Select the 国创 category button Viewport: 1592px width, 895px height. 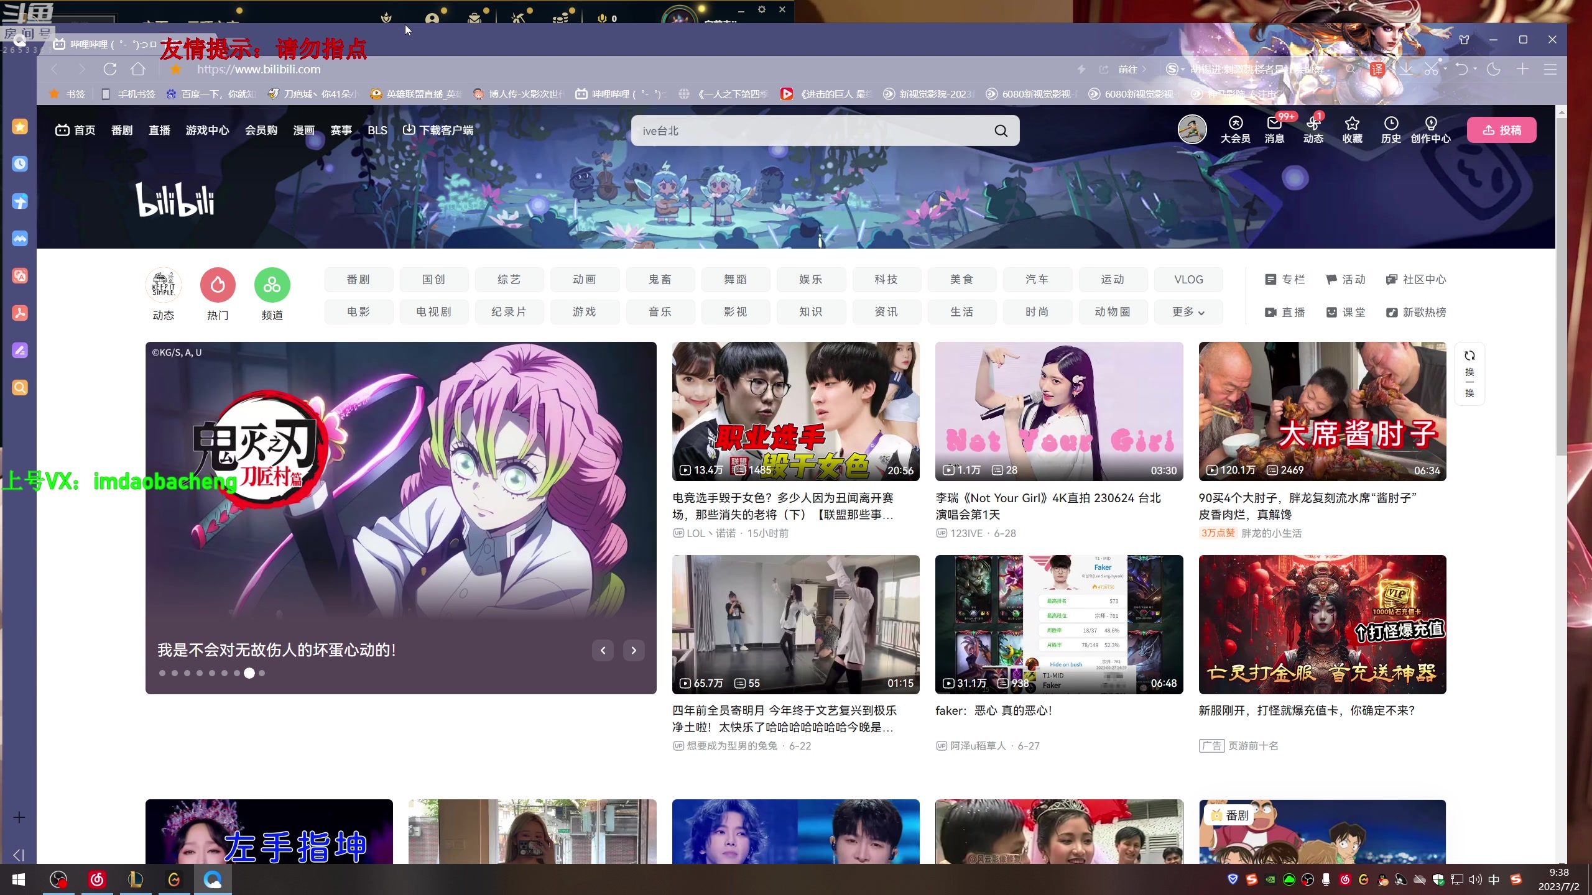click(x=434, y=280)
